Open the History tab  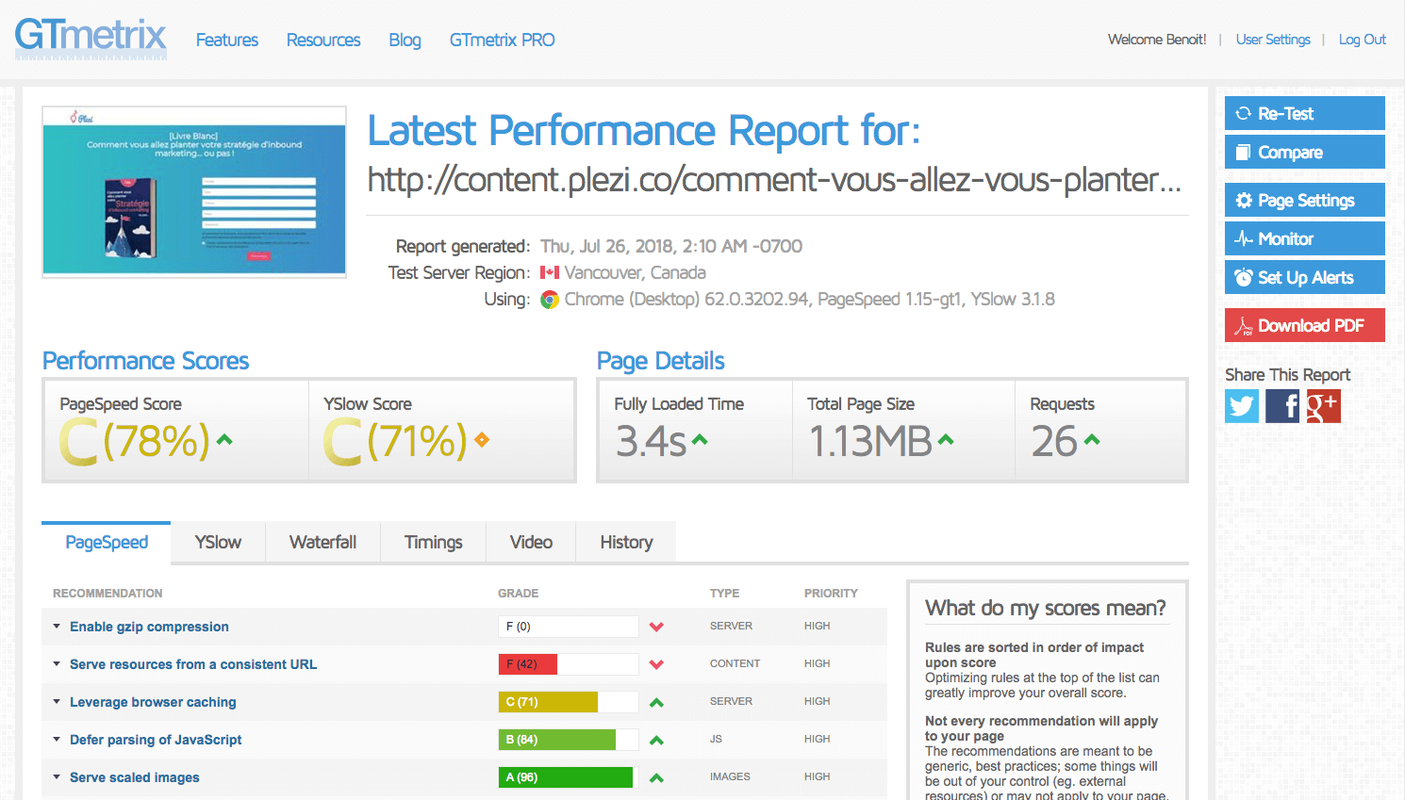pos(626,543)
